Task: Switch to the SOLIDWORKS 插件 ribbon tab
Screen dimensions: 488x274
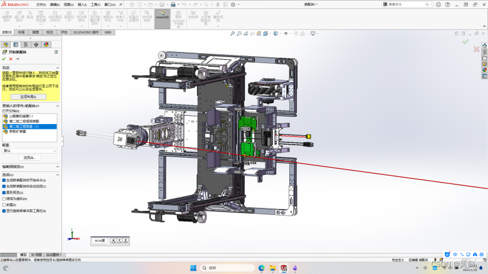Action: (x=86, y=32)
